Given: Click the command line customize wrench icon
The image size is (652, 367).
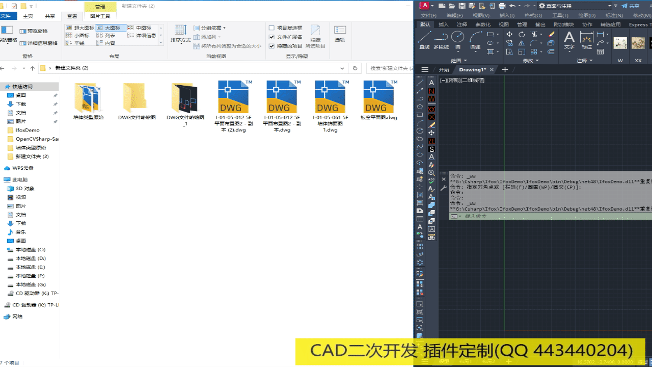Looking at the screenshot, I should [444, 188].
